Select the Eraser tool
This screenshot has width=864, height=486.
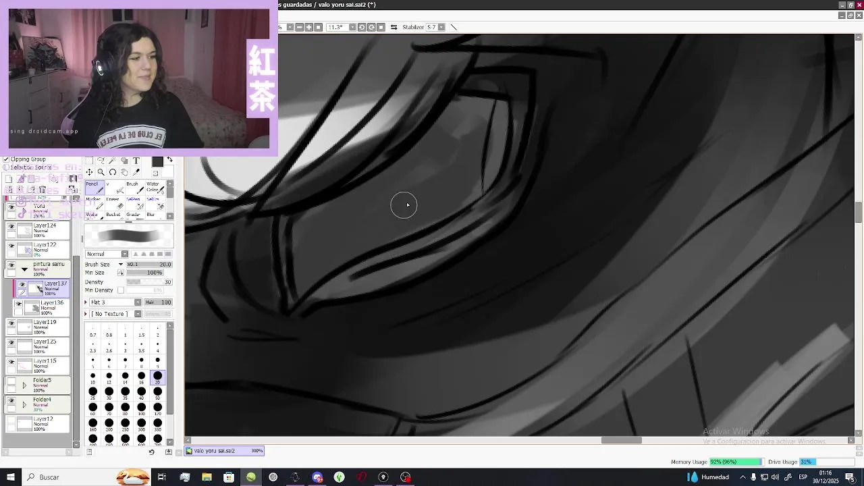coord(115,202)
